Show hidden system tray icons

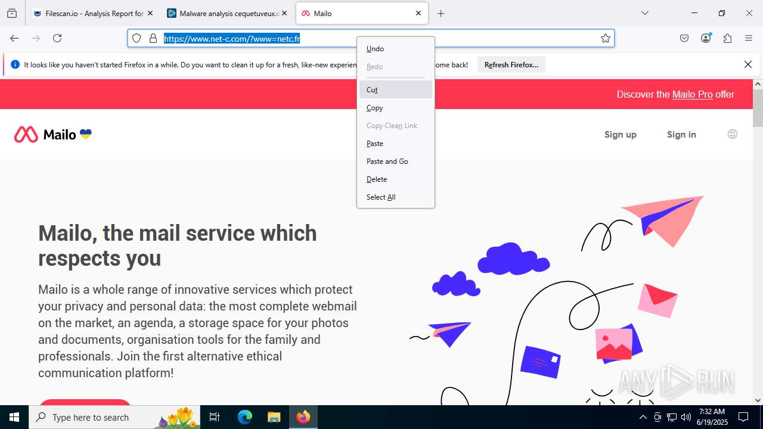(x=643, y=417)
